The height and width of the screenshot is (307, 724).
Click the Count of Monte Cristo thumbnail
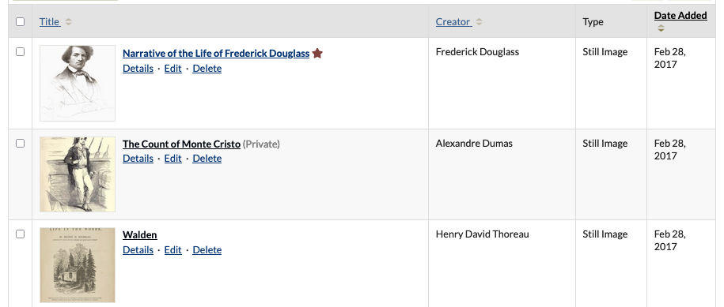[78, 174]
